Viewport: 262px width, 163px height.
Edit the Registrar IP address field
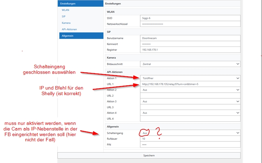pyautogui.click(x=190, y=50)
